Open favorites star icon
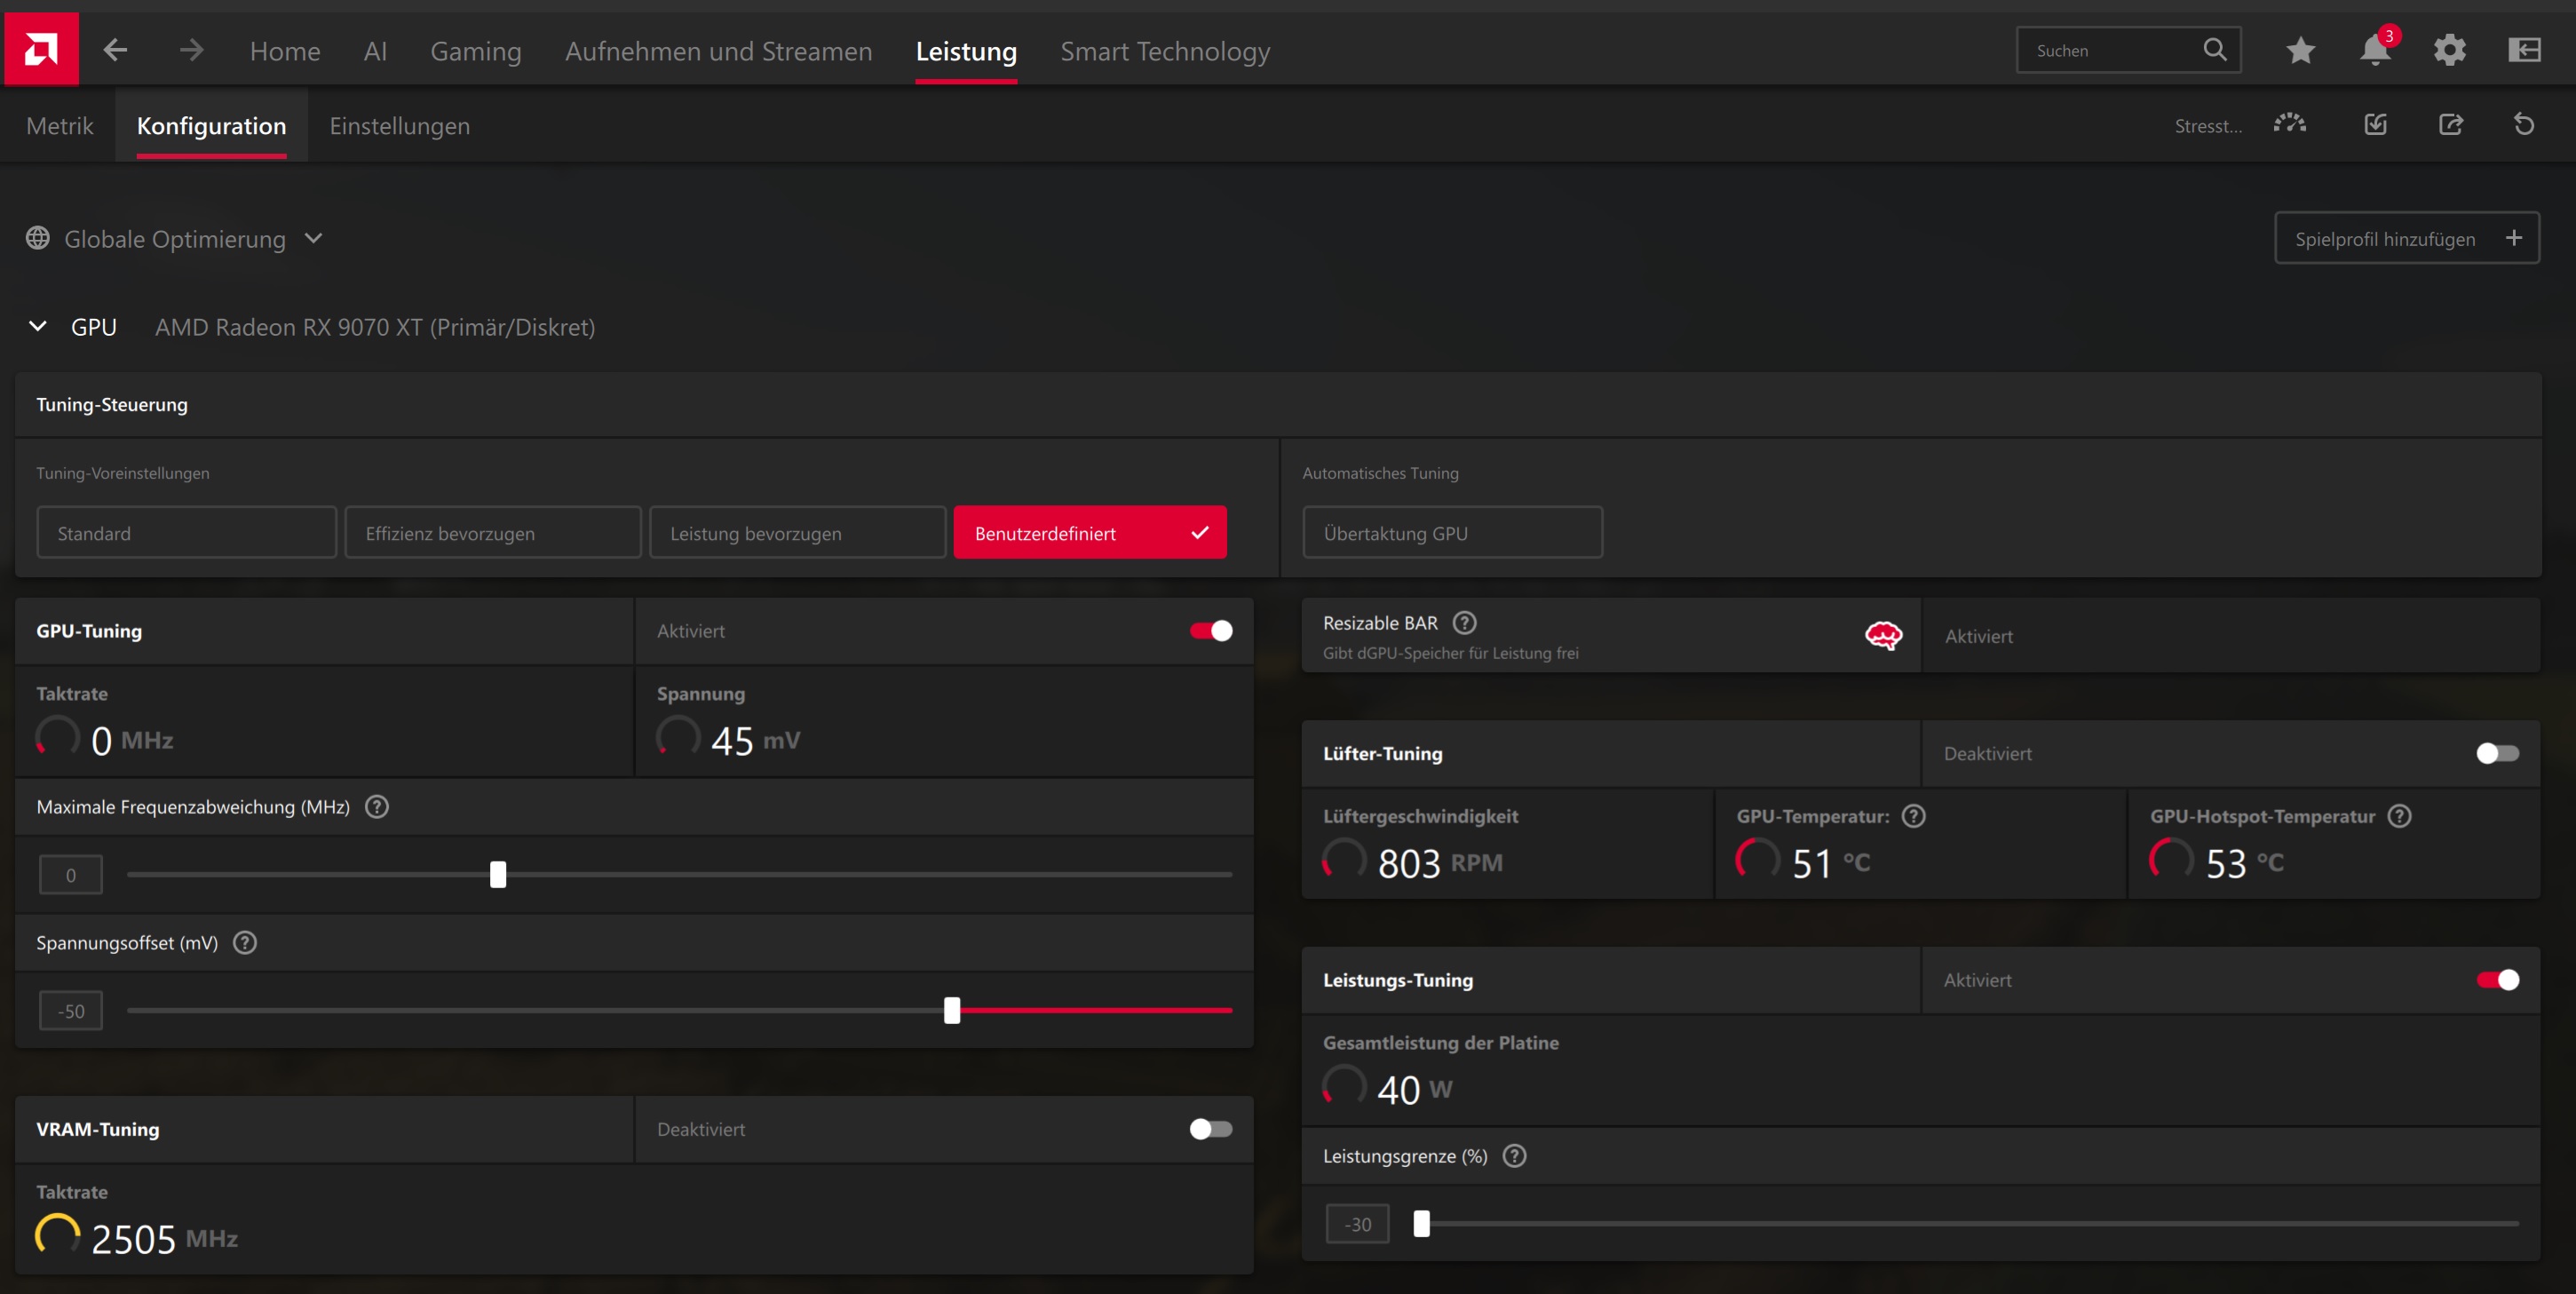 2300,50
